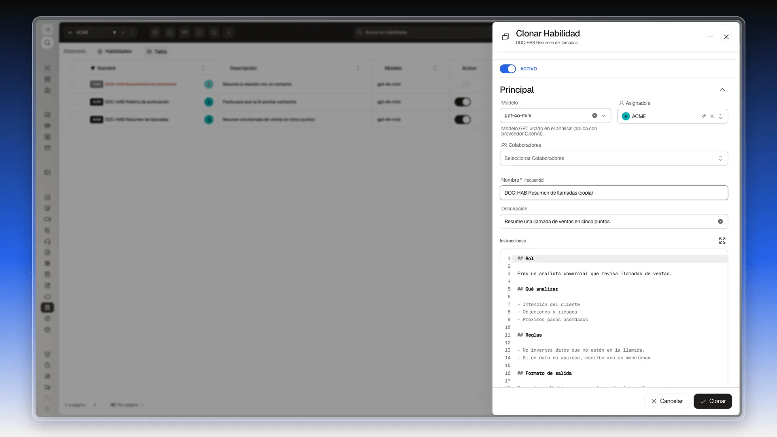
Task: Toggle the faded Activo switch in first table row
Action: [x=463, y=85]
